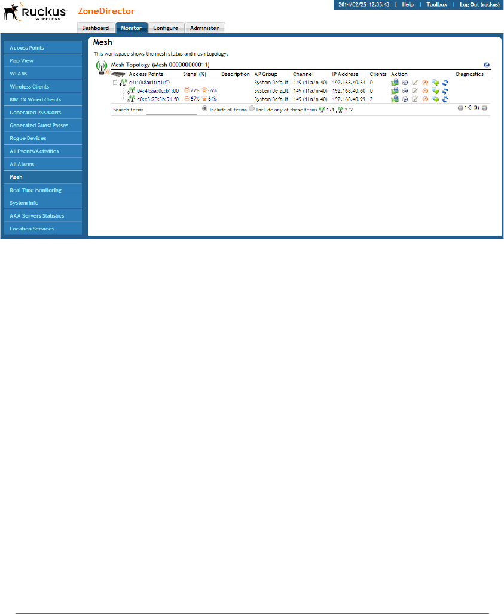Select Mesh in the sidebar
504x614 pixels.
pos(42,177)
